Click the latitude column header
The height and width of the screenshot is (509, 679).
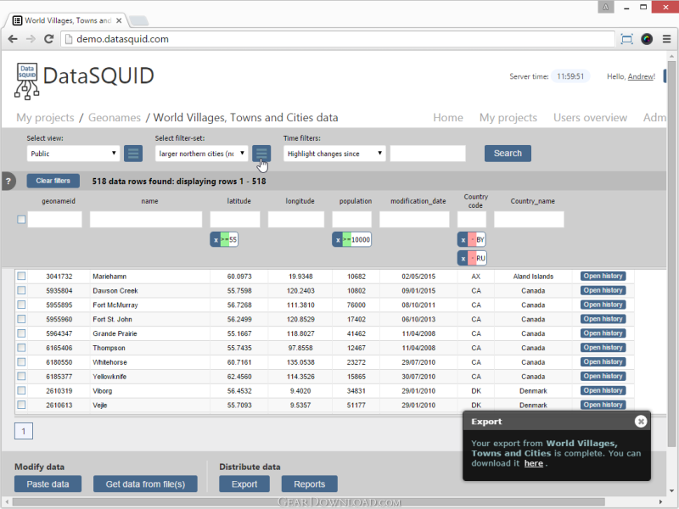click(238, 201)
